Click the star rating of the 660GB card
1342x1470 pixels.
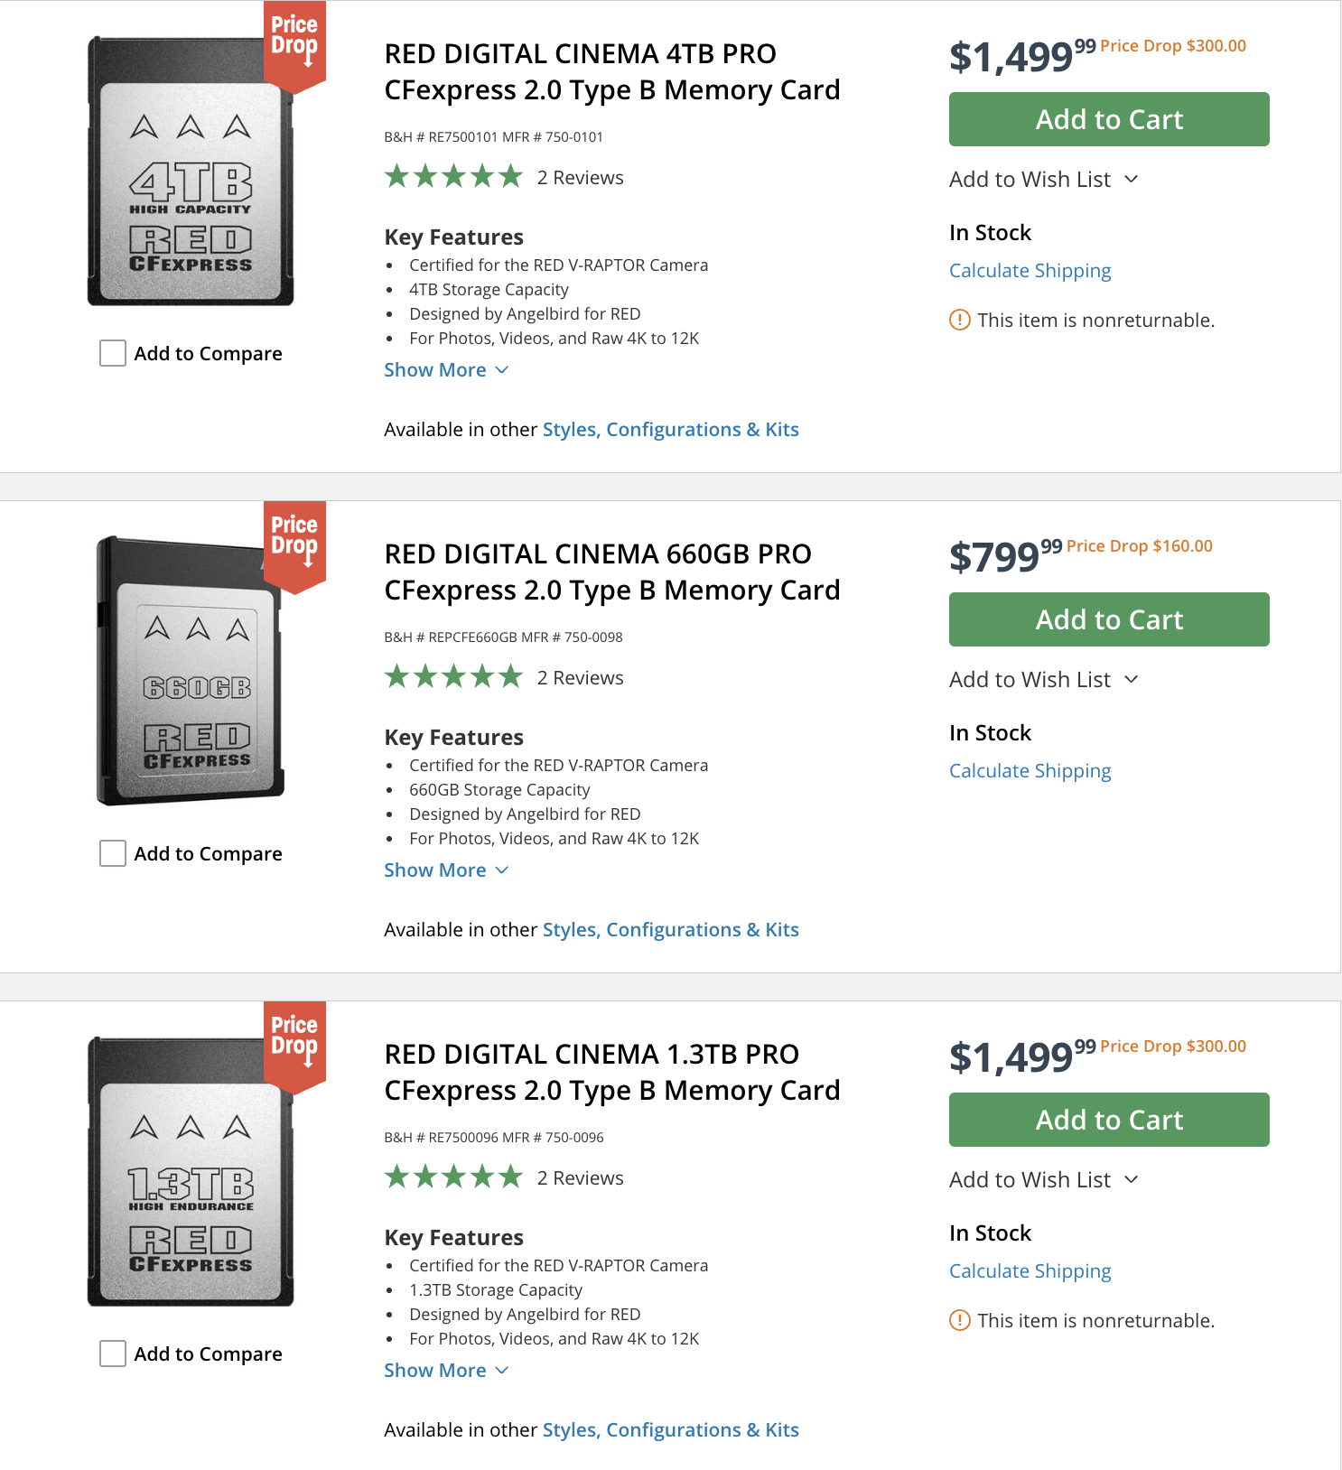tap(453, 677)
